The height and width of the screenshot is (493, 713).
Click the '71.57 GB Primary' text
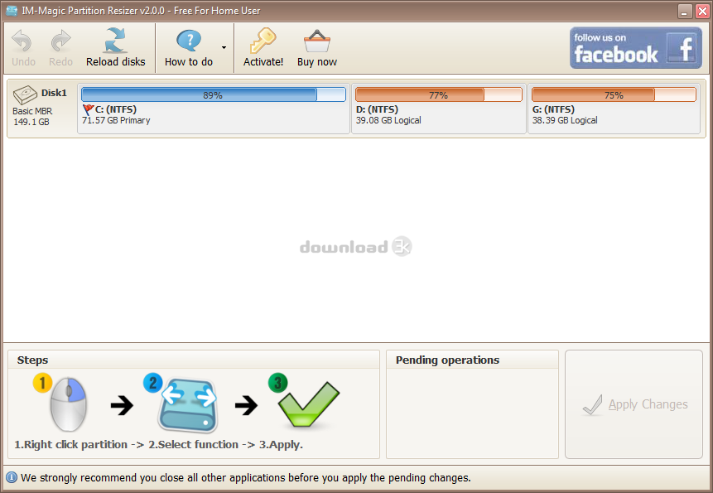[116, 120]
